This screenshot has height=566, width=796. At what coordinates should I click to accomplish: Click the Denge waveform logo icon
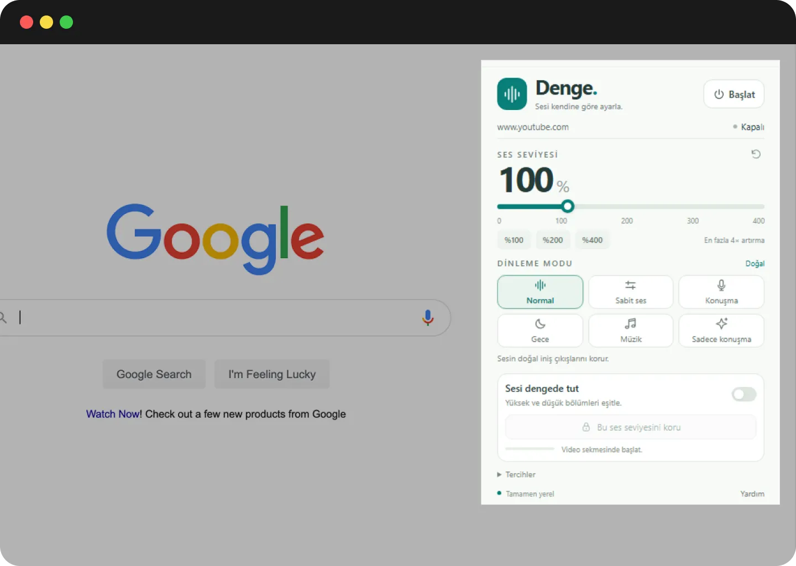tap(512, 94)
